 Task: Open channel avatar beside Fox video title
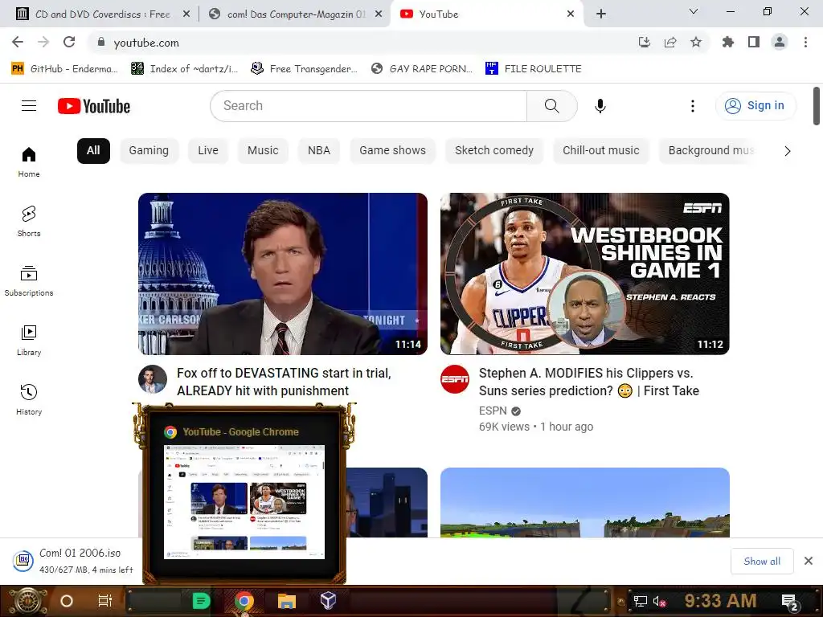pos(153,379)
